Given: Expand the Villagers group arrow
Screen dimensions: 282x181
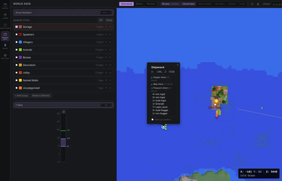Looking at the screenshot, I should (x=110, y=42).
